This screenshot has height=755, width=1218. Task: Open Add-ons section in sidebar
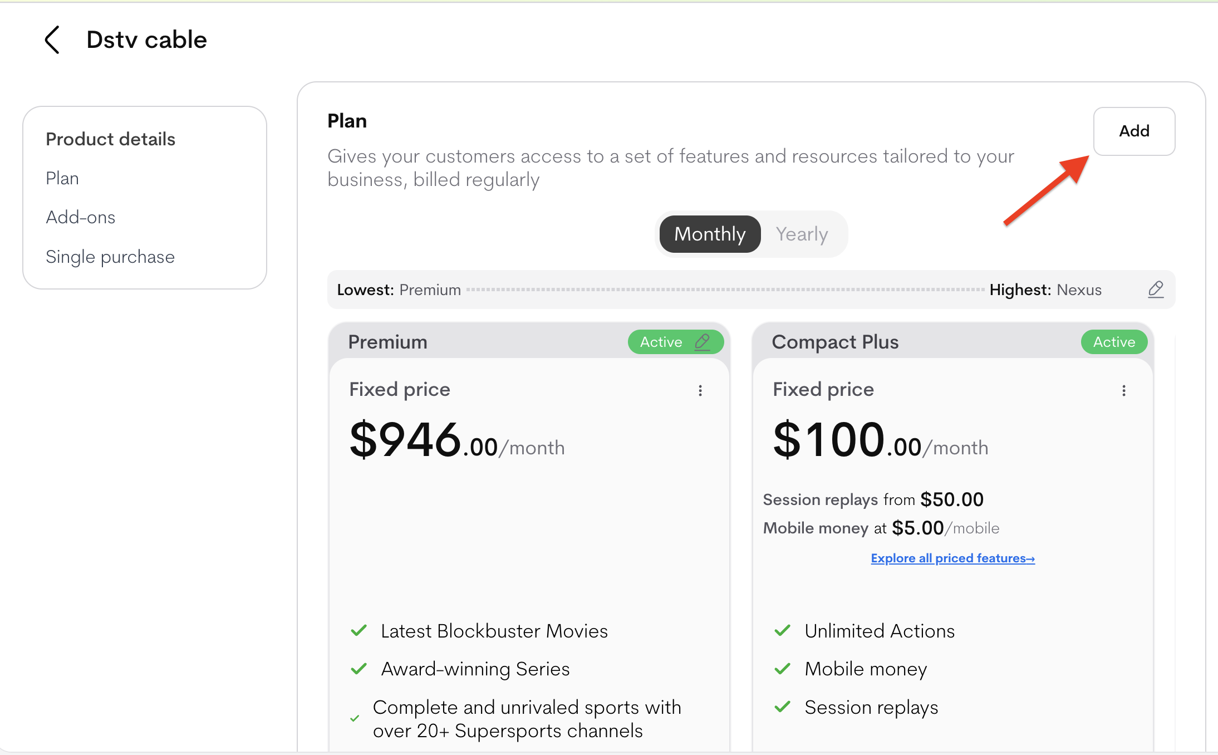[x=81, y=217]
